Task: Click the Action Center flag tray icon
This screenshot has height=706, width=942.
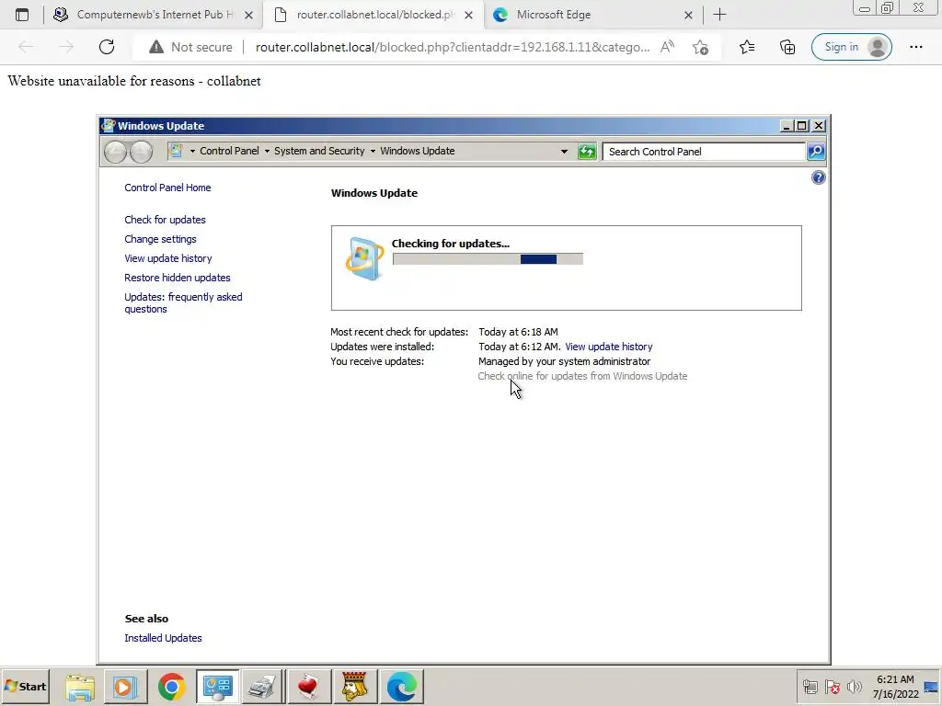Action: pyautogui.click(x=832, y=687)
